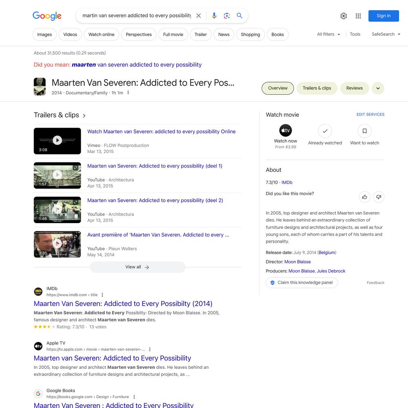Click the magnifier search button

(239, 16)
